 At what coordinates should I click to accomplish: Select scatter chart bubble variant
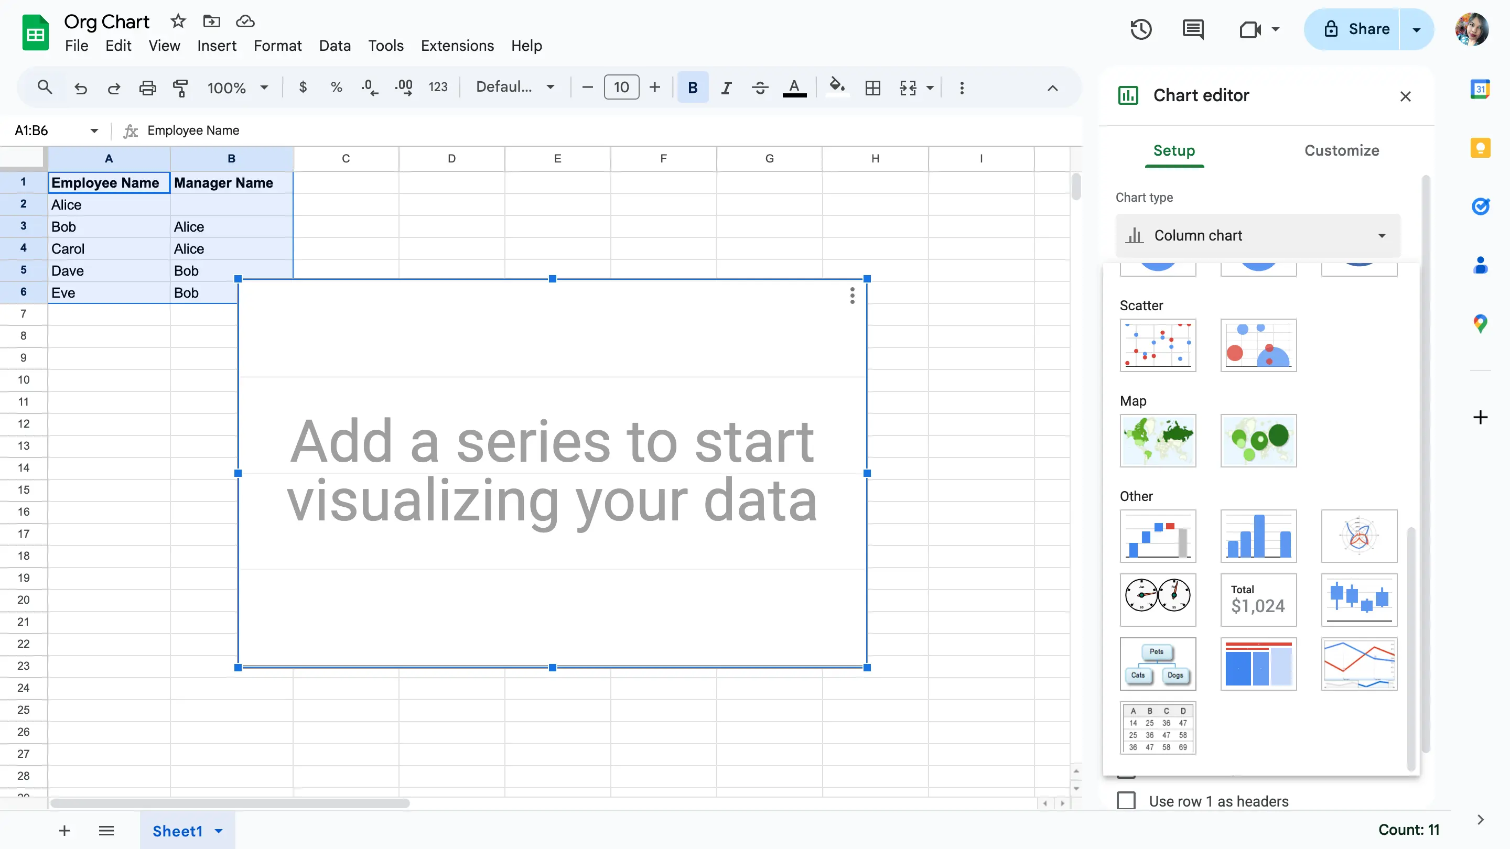point(1258,345)
